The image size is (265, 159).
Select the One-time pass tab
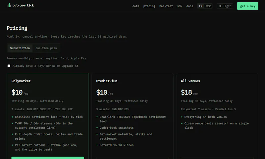tap(46, 48)
